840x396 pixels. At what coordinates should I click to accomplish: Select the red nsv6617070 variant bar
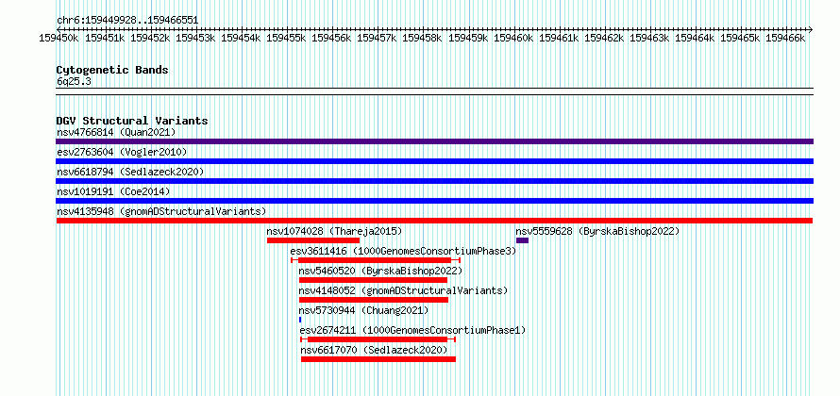[x=378, y=359]
